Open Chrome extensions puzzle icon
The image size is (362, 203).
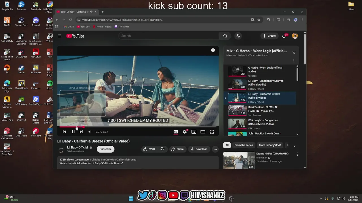pos(268,20)
